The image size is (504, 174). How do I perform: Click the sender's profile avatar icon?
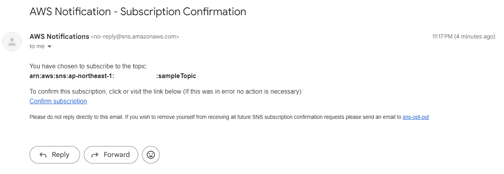tap(12, 42)
